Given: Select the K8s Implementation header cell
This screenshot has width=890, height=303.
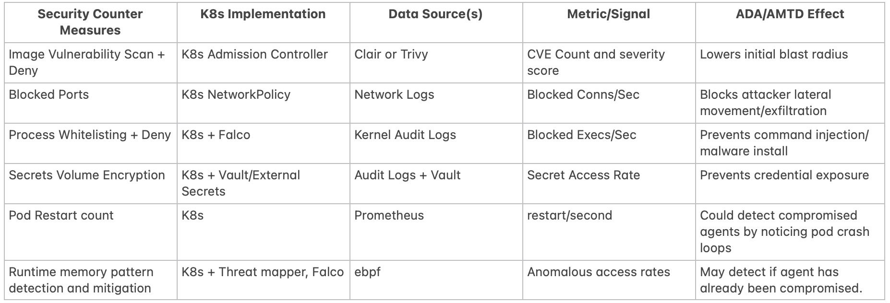Looking at the screenshot, I should [263, 14].
